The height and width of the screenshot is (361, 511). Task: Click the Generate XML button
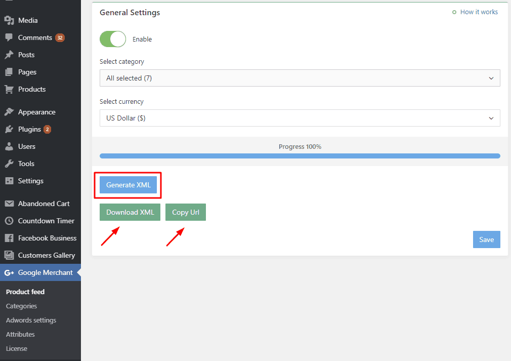(127, 185)
